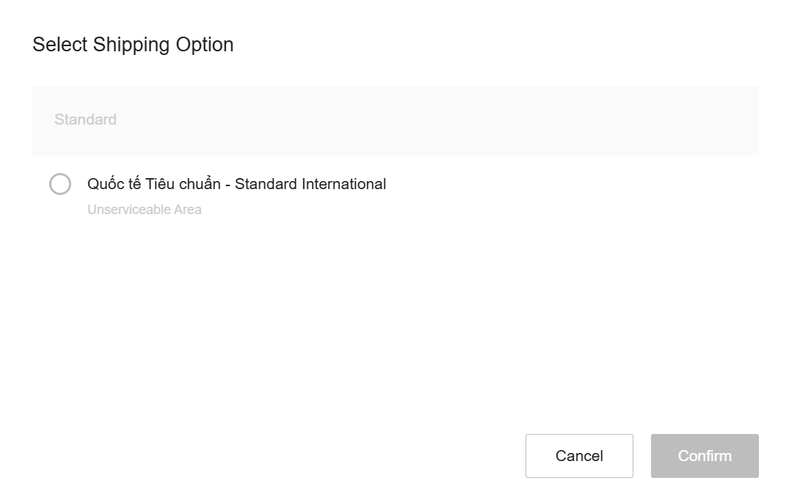
Task: Click the word 'Shipping' in the title
Action: tap(131, 45)
